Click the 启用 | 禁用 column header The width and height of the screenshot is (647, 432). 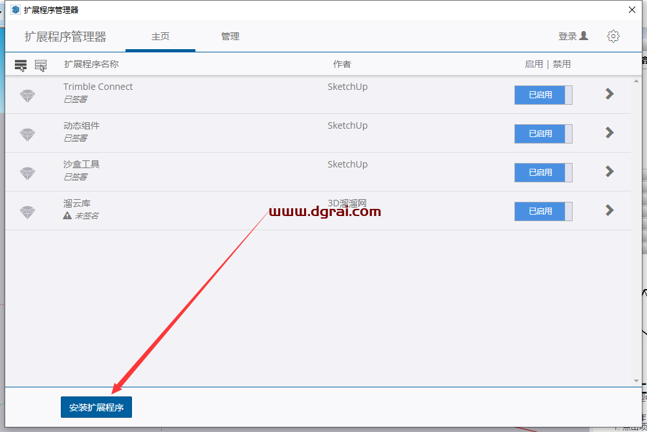(547, 65)
